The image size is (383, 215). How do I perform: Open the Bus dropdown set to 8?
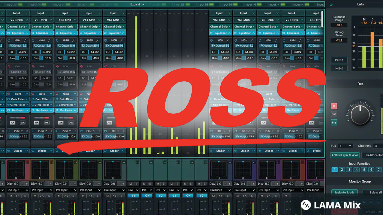click(346, 146)
